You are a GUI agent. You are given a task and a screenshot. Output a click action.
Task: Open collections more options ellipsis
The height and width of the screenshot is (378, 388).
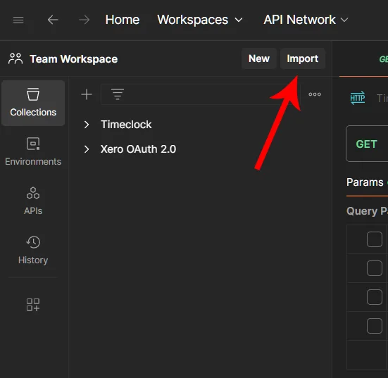(315, 94)
